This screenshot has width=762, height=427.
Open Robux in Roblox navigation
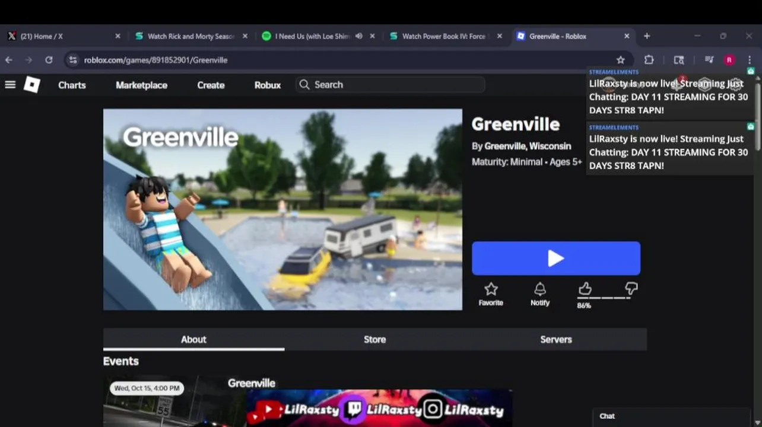[x=268, y=85]
